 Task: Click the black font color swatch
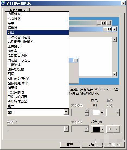pos(96,129)
